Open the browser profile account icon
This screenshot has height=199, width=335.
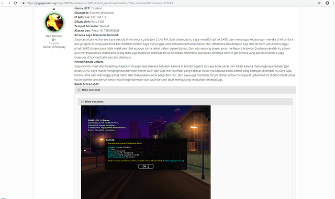(327, 3)
